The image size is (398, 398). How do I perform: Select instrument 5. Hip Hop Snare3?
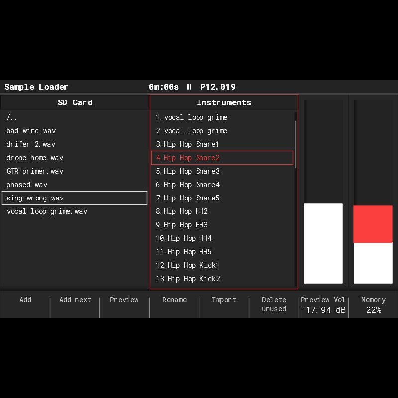point(222,171)
